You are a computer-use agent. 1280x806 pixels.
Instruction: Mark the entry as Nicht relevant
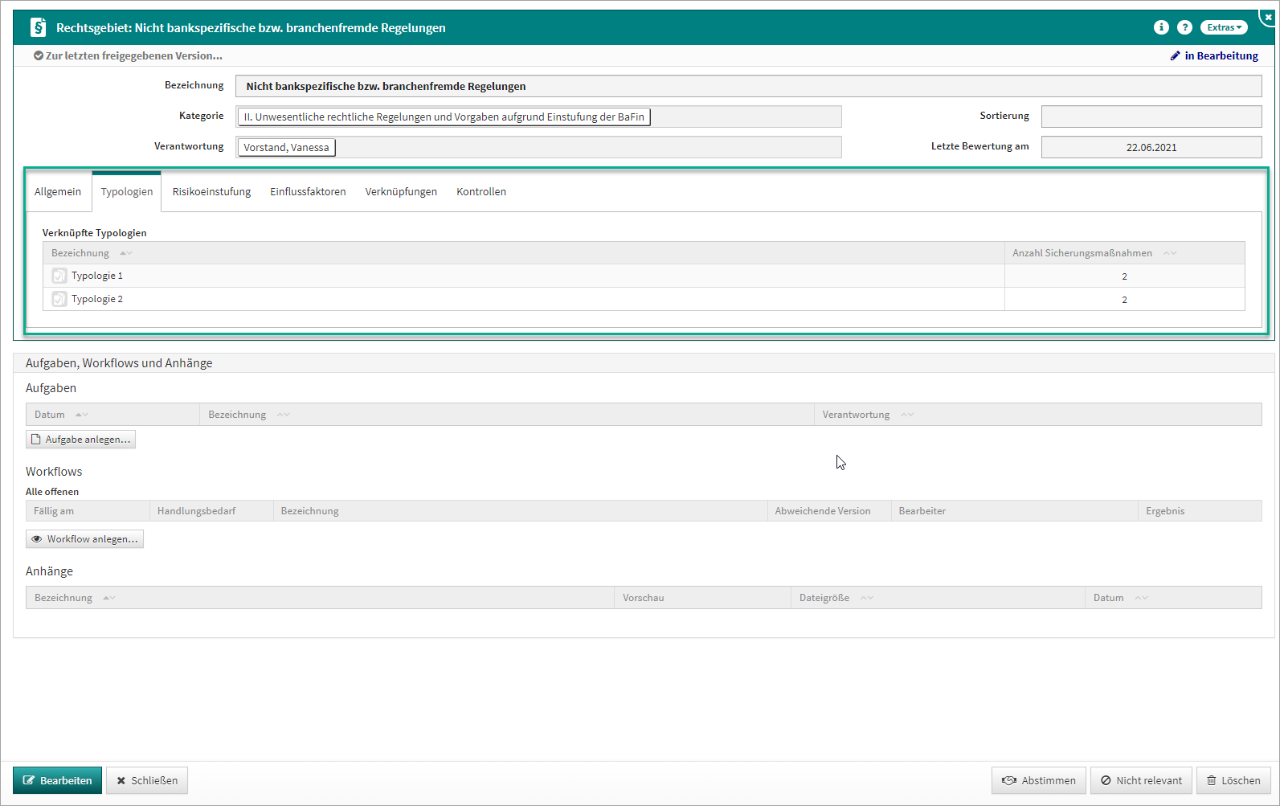[x=1141, y=780]
